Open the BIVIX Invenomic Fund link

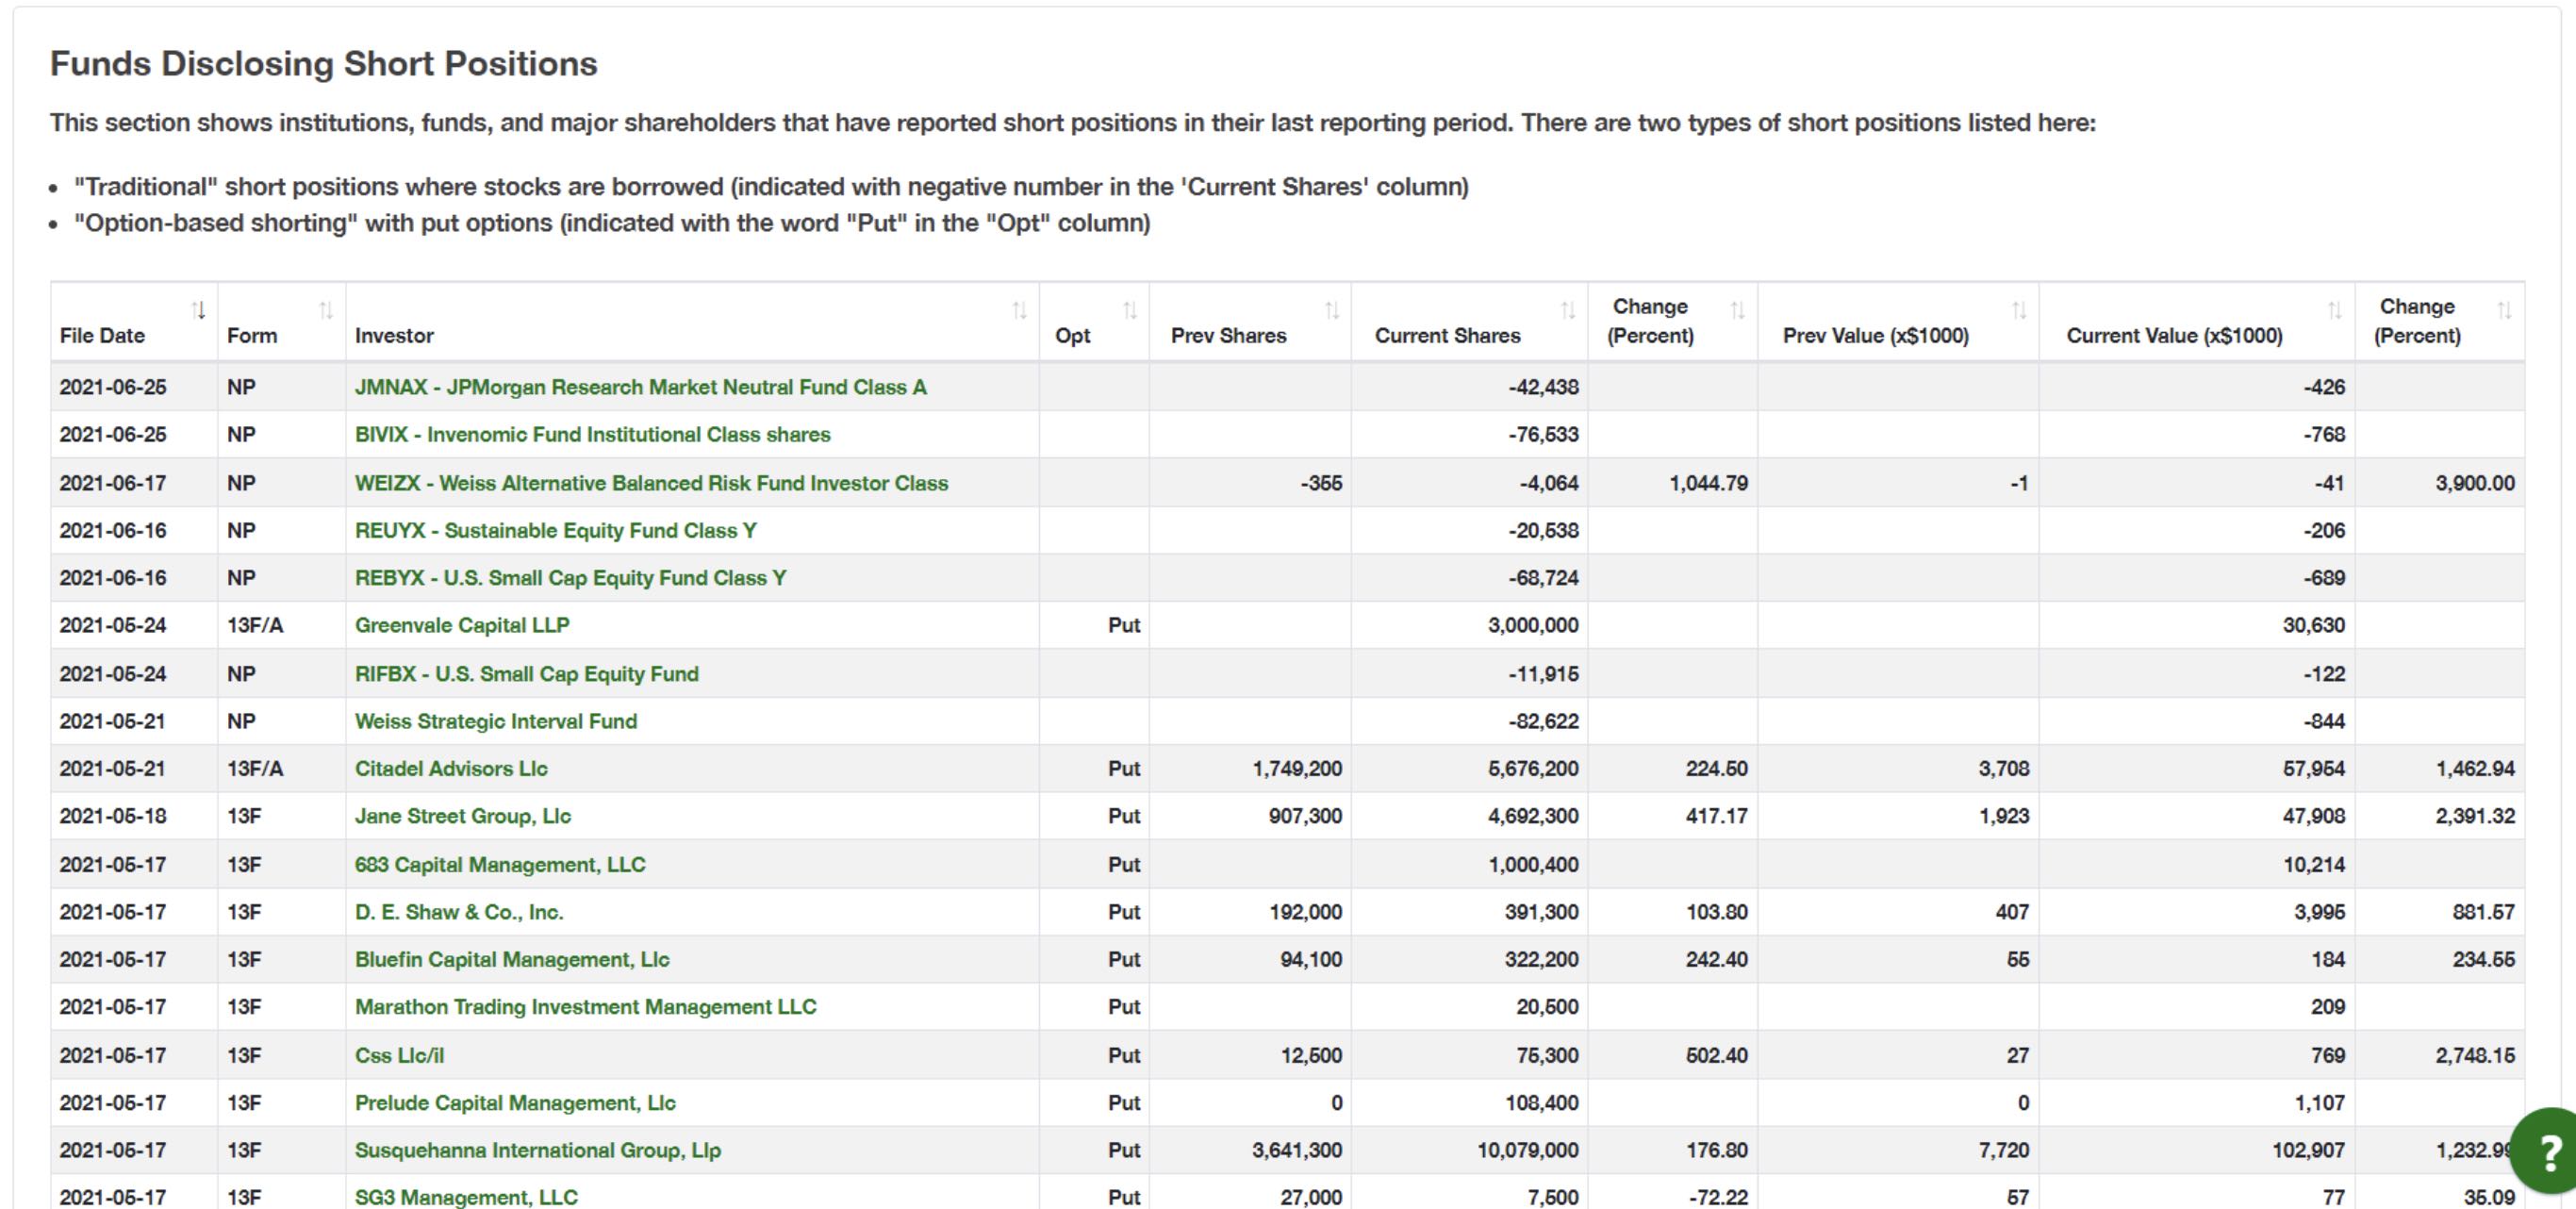click(x=592, y=434)
